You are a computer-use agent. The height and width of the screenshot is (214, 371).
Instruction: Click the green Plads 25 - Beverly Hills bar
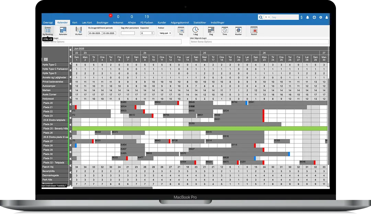click(x=200, y=129)
